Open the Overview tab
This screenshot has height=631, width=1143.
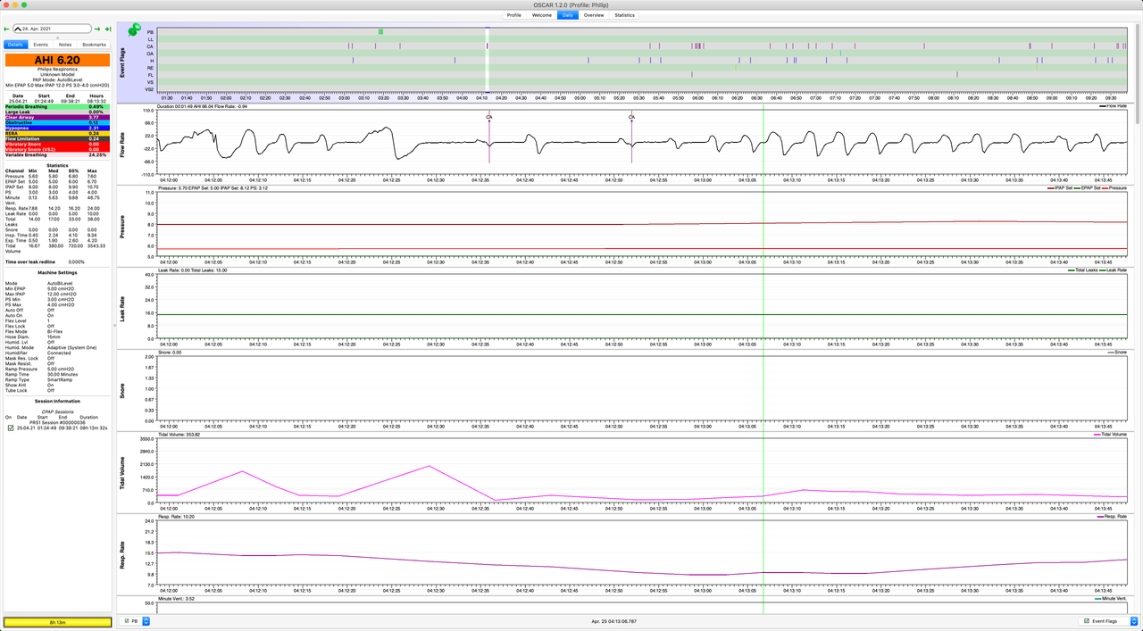pyautogui.click(x=594, y=15)
